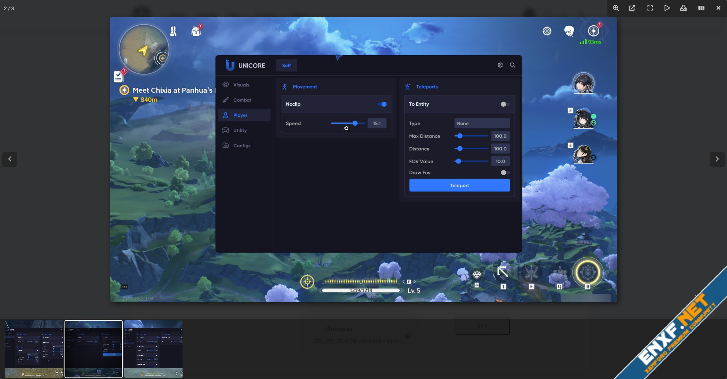Select the first thumbnail in strip

[x=34, y=349]
